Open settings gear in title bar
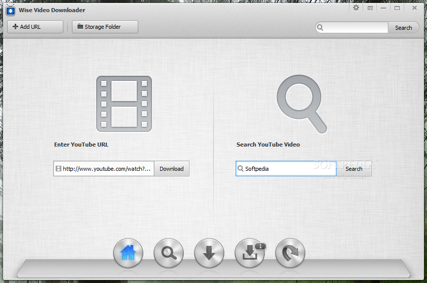 point(356,8)
